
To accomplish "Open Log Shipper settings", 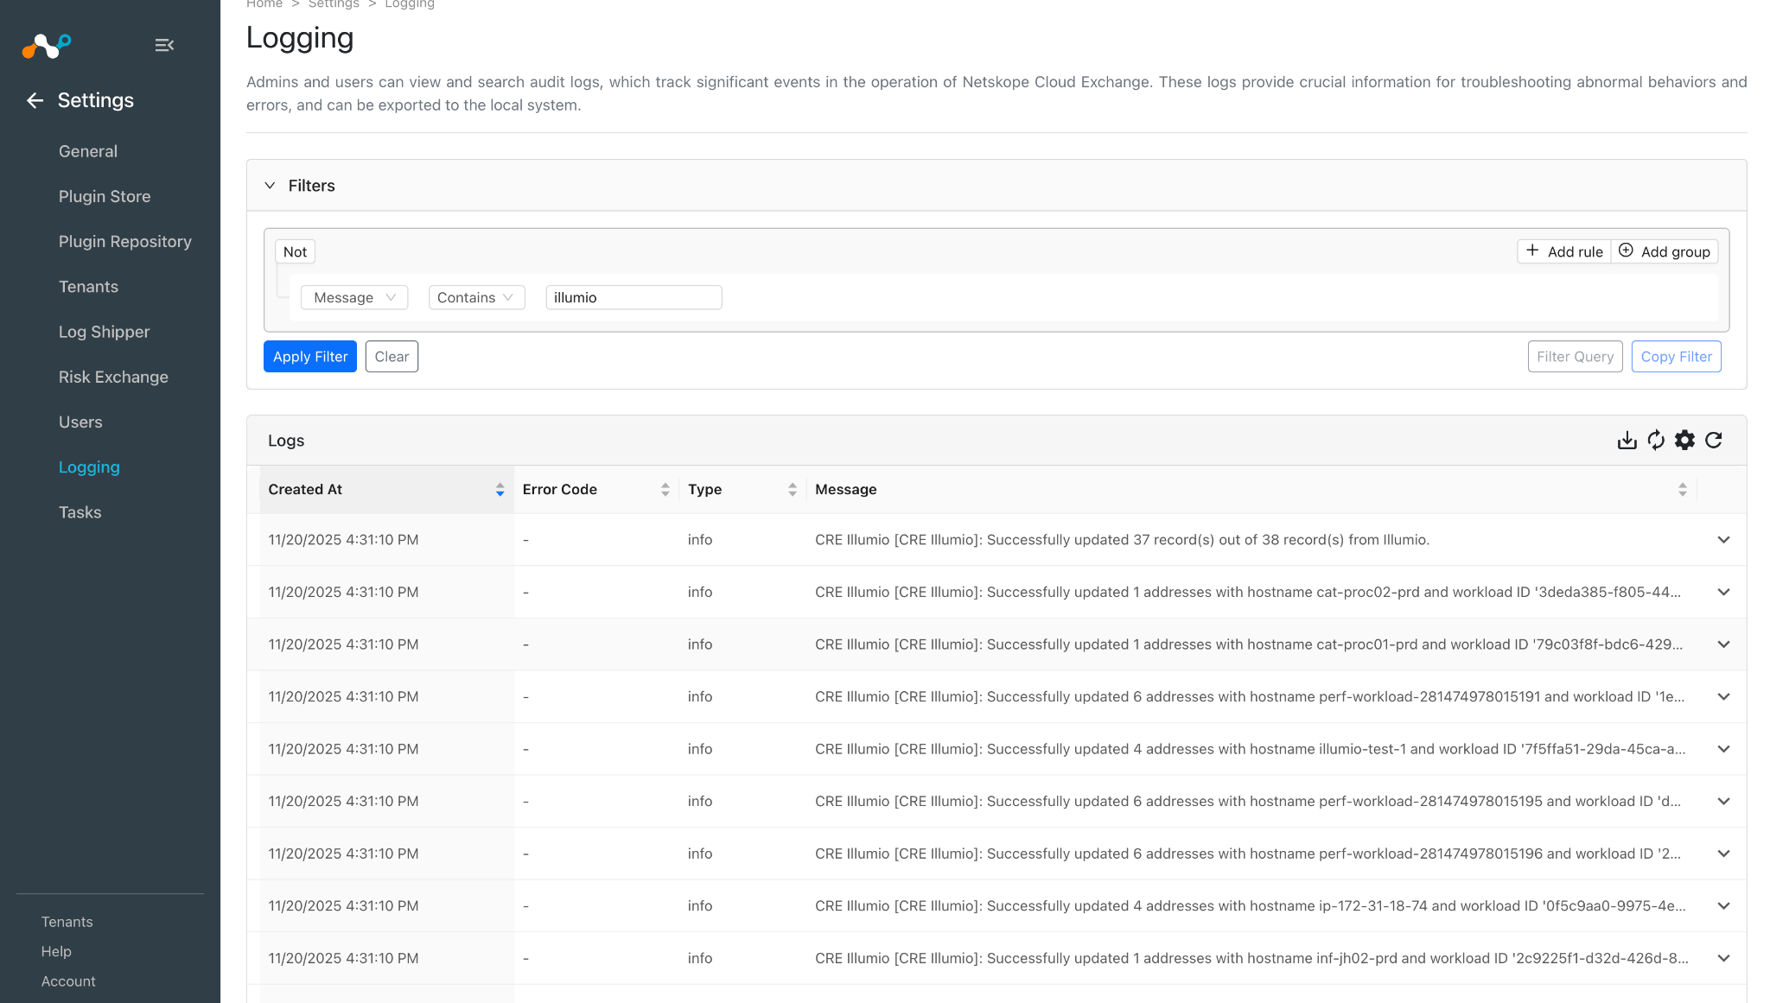I will pos(104,332).
